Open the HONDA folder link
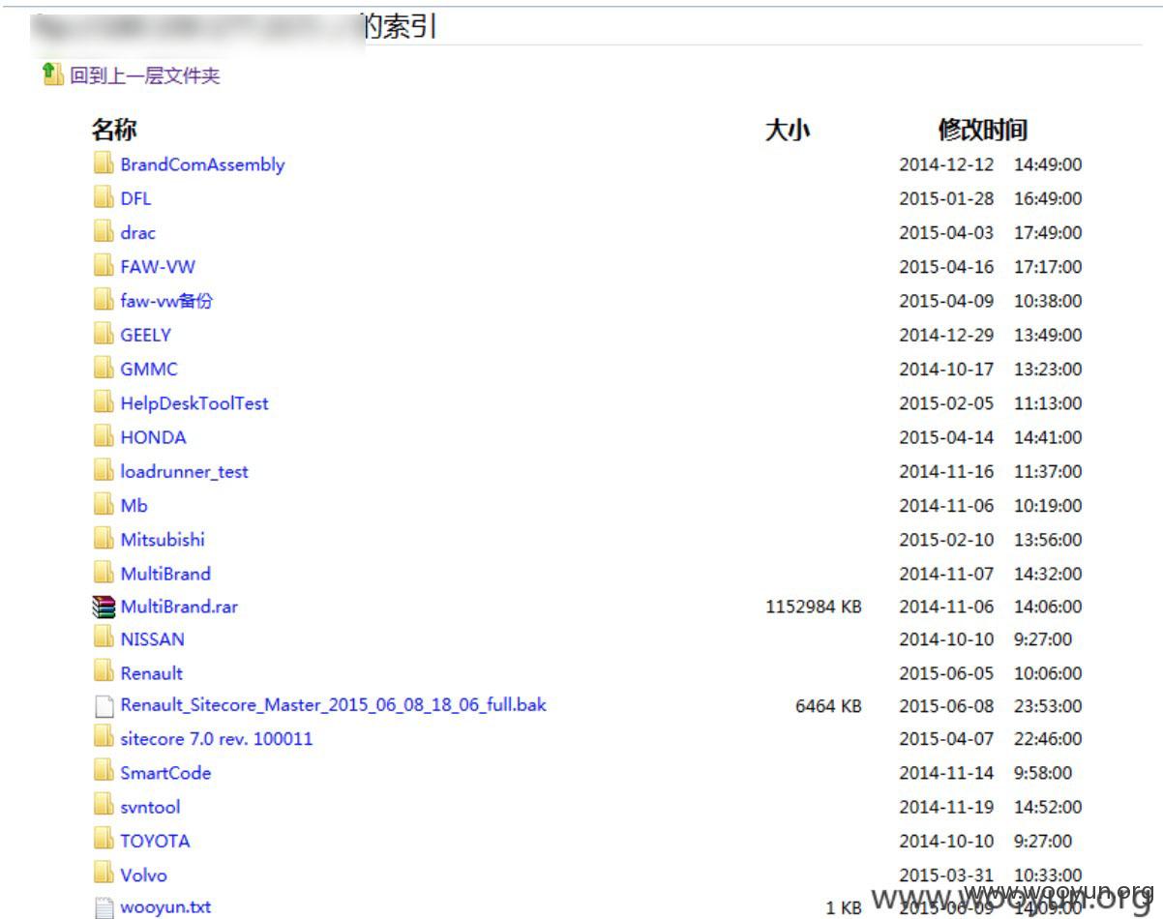The image size is (1163, 919). pos(153,437)
